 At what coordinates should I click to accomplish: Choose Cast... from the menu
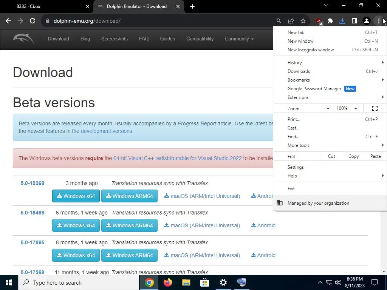click(x=330, y=128)
